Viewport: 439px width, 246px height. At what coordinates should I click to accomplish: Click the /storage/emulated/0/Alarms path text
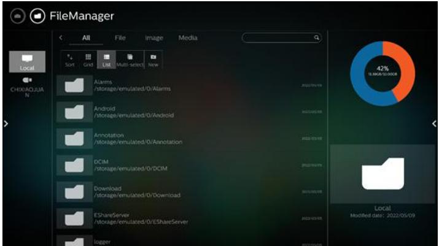pos(133,89)
